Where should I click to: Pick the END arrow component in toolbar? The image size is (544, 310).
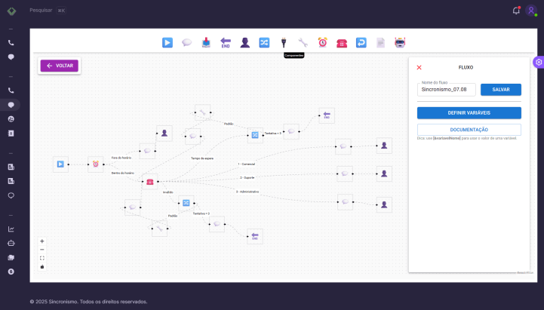[225, 42]
